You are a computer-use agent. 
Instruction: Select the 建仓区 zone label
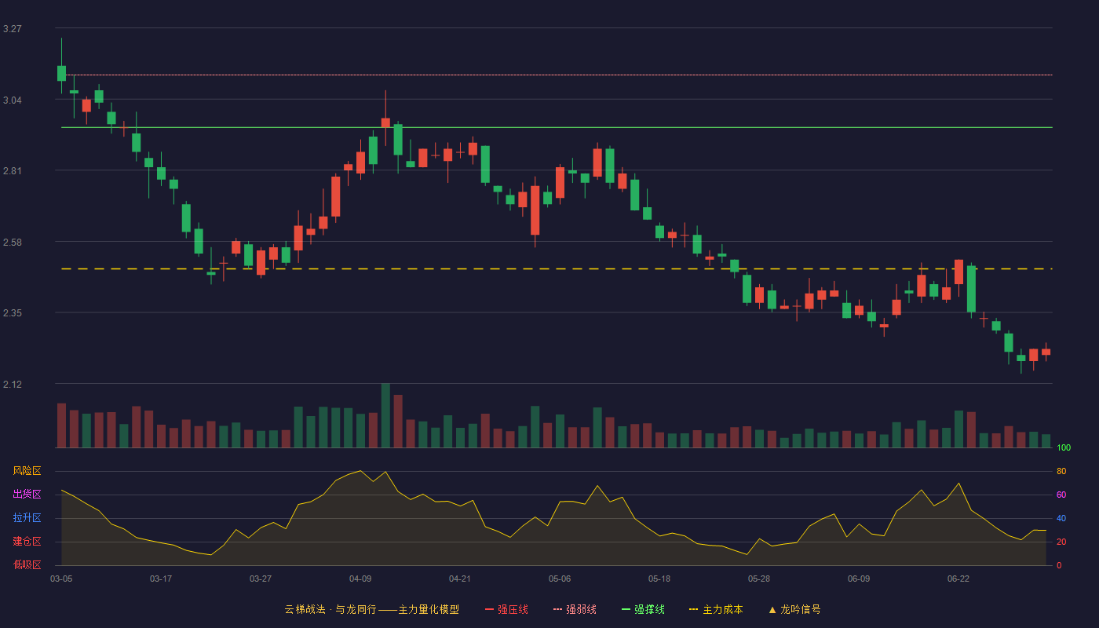tap(27, 542)
